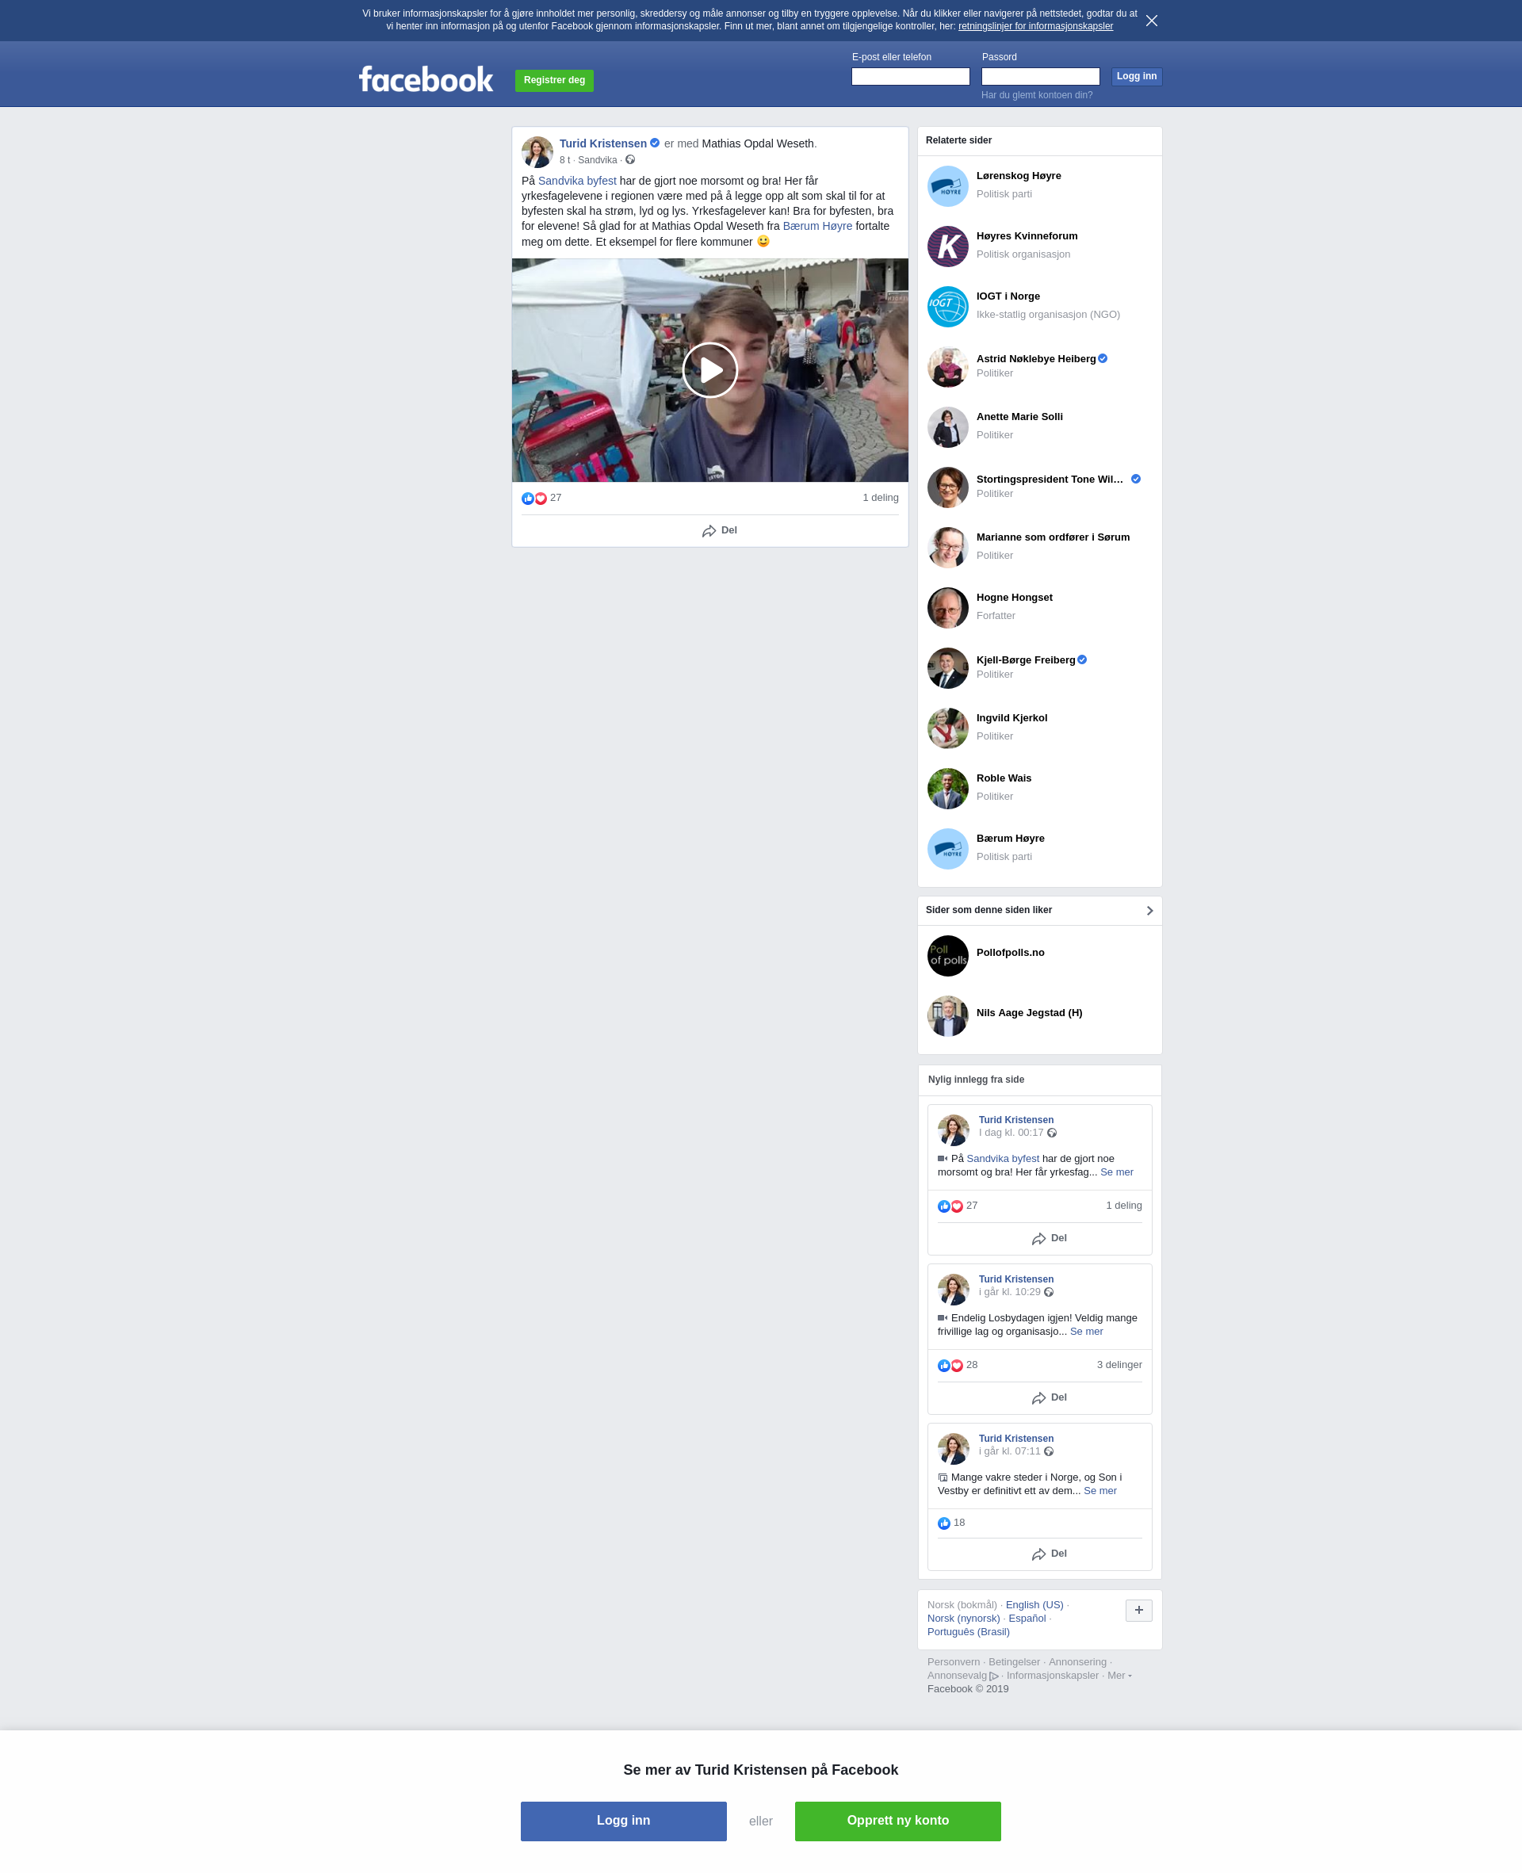
Task: Open retningslinjer for informasjonskapsler link
Action: 1035,26
